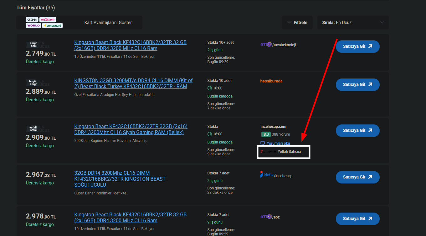Screen dimensions: 426x236
Task: Click the 2.889,00 TL price
Action: coord(41,92)
